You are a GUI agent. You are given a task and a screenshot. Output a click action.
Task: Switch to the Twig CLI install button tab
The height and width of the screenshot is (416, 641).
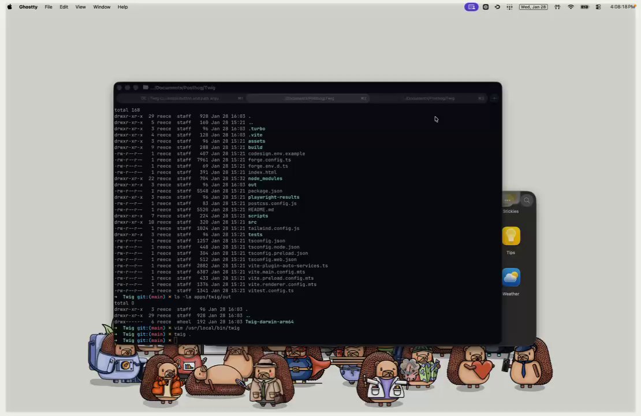pos(181,98)
